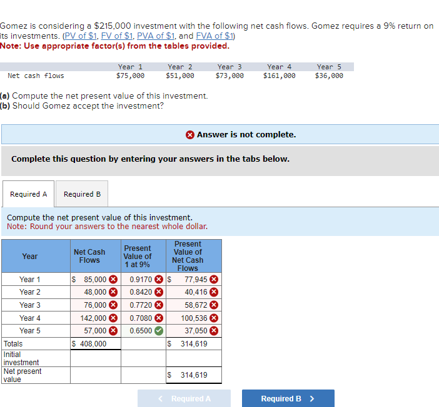Open the FVA of $1 table link
The height and width of the screenshot is (407, 439).
click(214, 36)
